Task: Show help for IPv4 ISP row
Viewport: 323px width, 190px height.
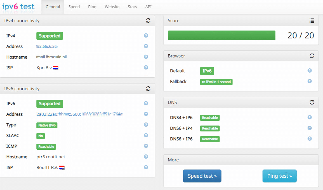Action: coord(146,68)
